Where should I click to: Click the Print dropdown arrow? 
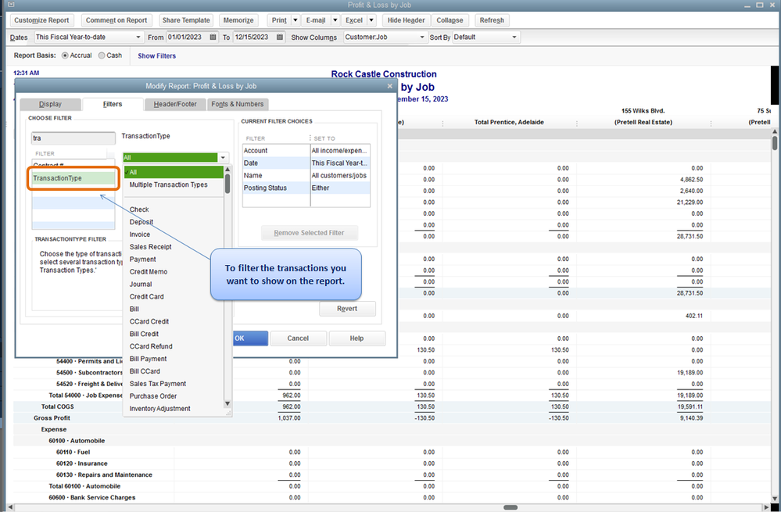coord(295,20)
